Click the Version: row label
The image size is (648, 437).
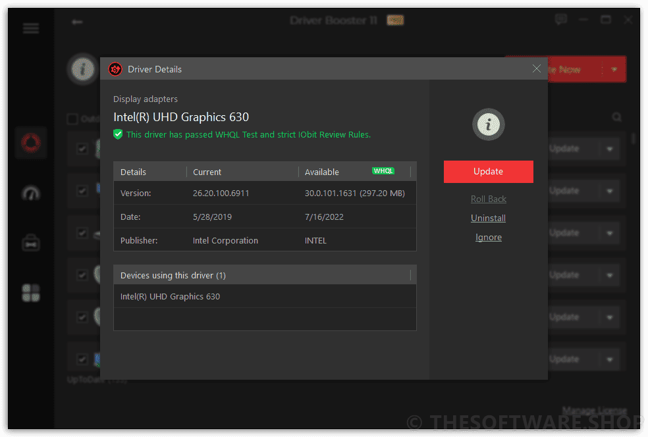pyautogui.click(x=136, y=193)
